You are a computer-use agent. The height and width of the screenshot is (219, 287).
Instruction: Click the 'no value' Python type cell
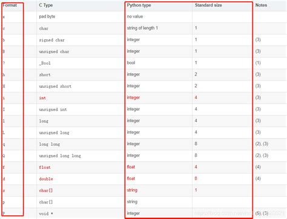coord(135,16)
